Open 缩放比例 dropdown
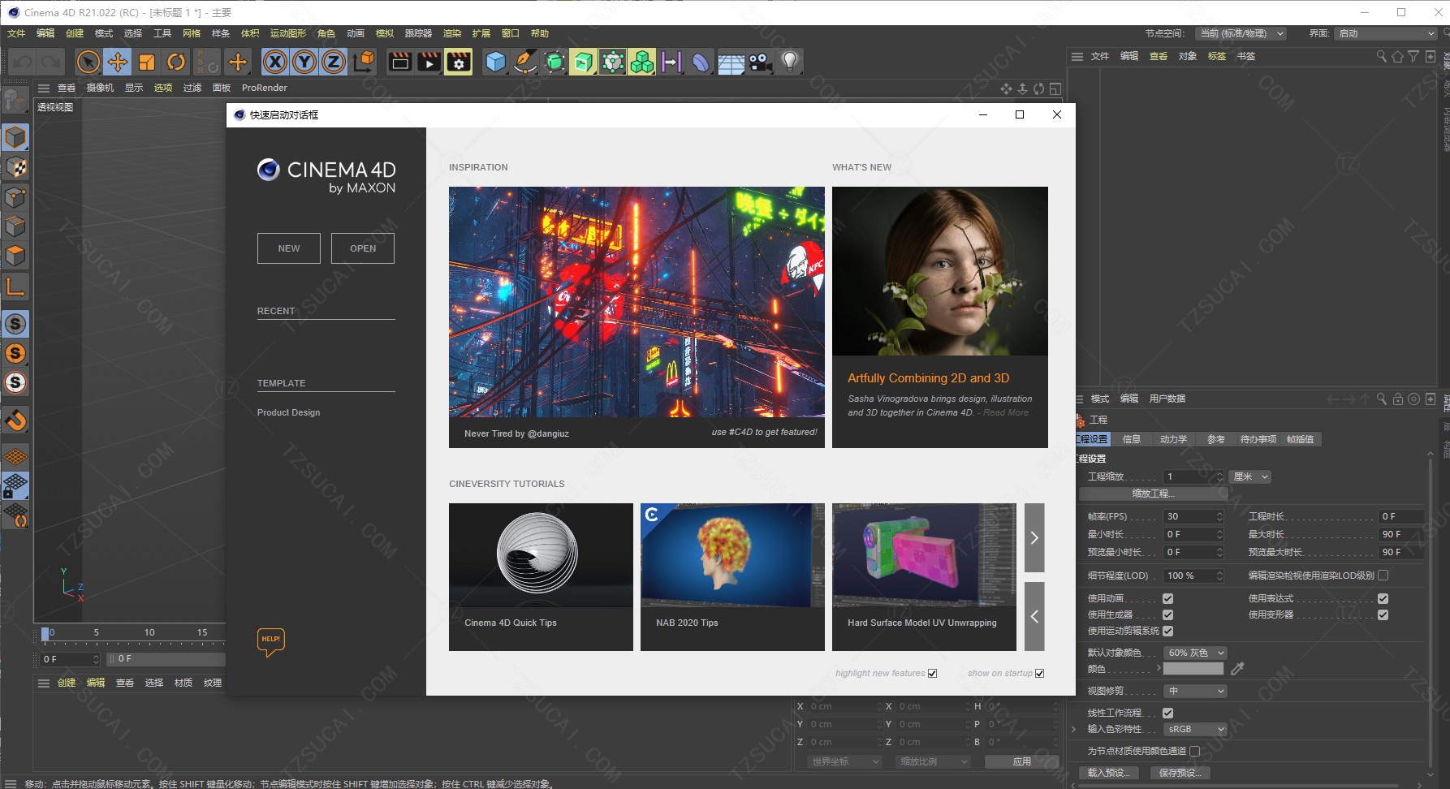 [934, 761]
